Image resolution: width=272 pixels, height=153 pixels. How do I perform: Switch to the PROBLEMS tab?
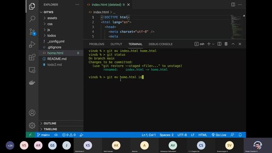pyautogui.click(x=96, y=44)
